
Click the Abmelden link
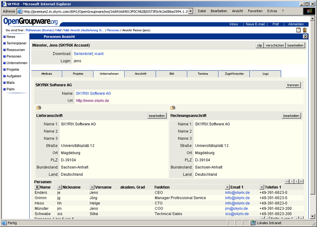[296, 24]
